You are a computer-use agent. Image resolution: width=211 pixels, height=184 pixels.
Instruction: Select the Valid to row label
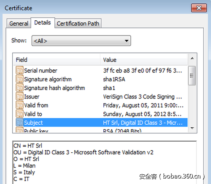tap(33, 114)
